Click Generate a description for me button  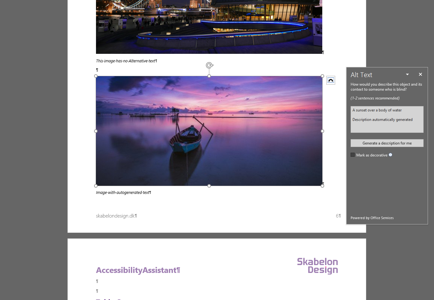coord(387,143)
